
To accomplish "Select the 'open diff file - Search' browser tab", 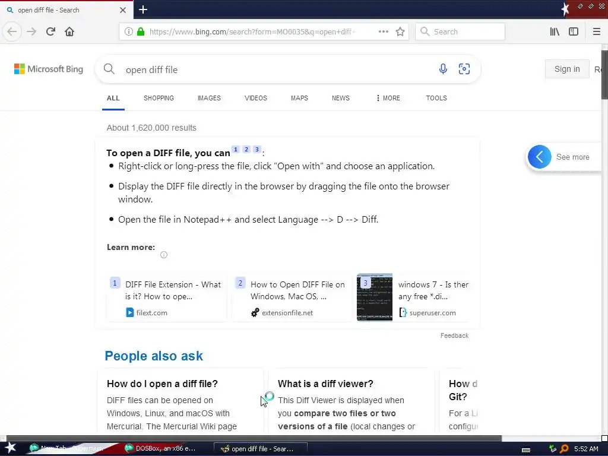I will coord(66,10).
